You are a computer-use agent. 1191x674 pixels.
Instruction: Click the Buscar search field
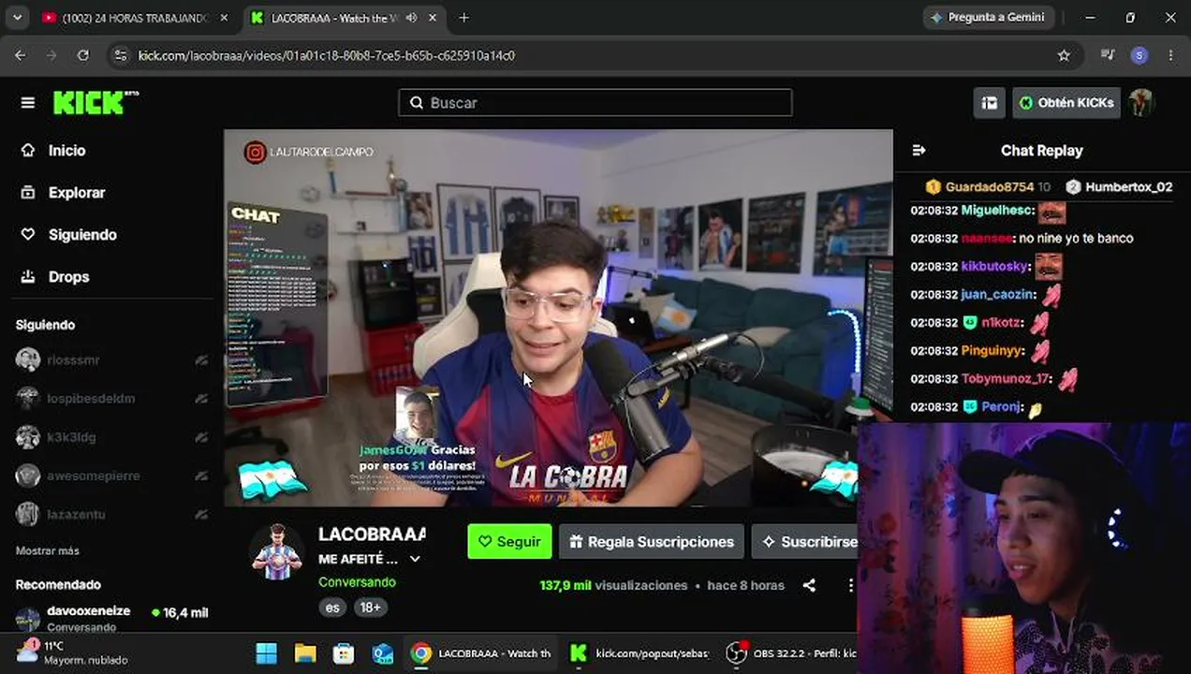595,103
